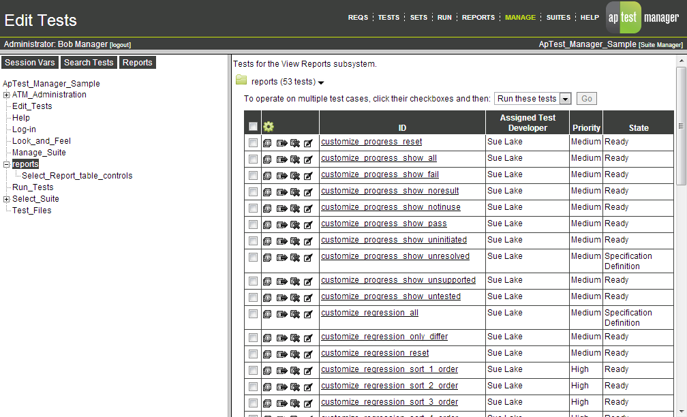Click the Go button
Image resolution: width=687 pixels, height=417 pixels.
pos(586,98)
